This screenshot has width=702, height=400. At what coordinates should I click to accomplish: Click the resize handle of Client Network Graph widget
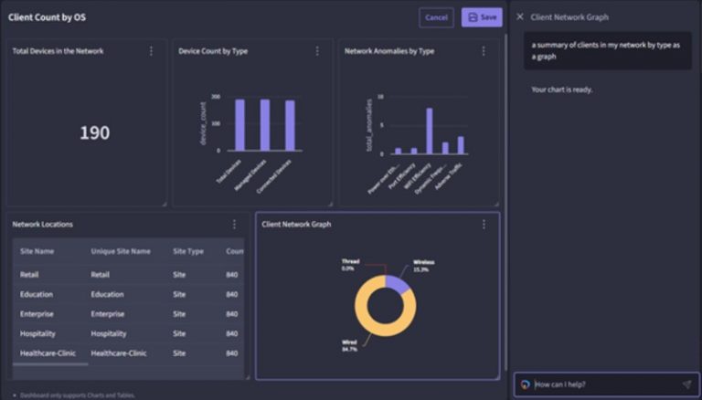496,375
